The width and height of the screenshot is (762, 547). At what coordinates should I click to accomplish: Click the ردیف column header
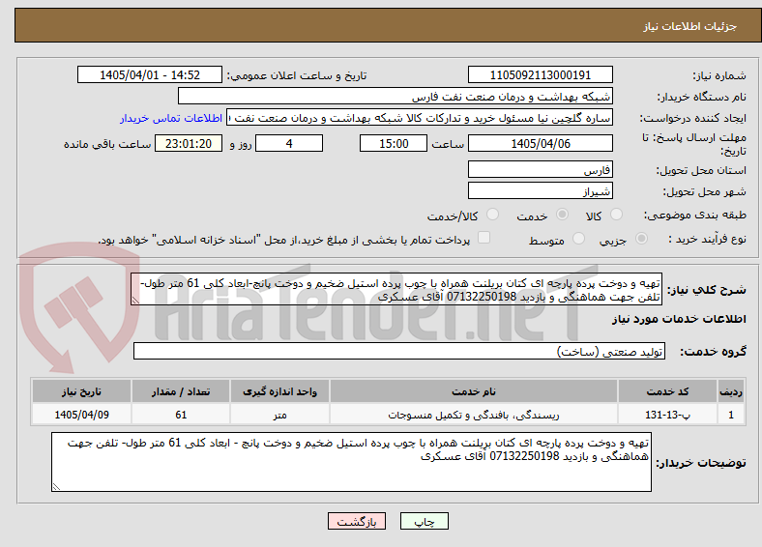731,391
